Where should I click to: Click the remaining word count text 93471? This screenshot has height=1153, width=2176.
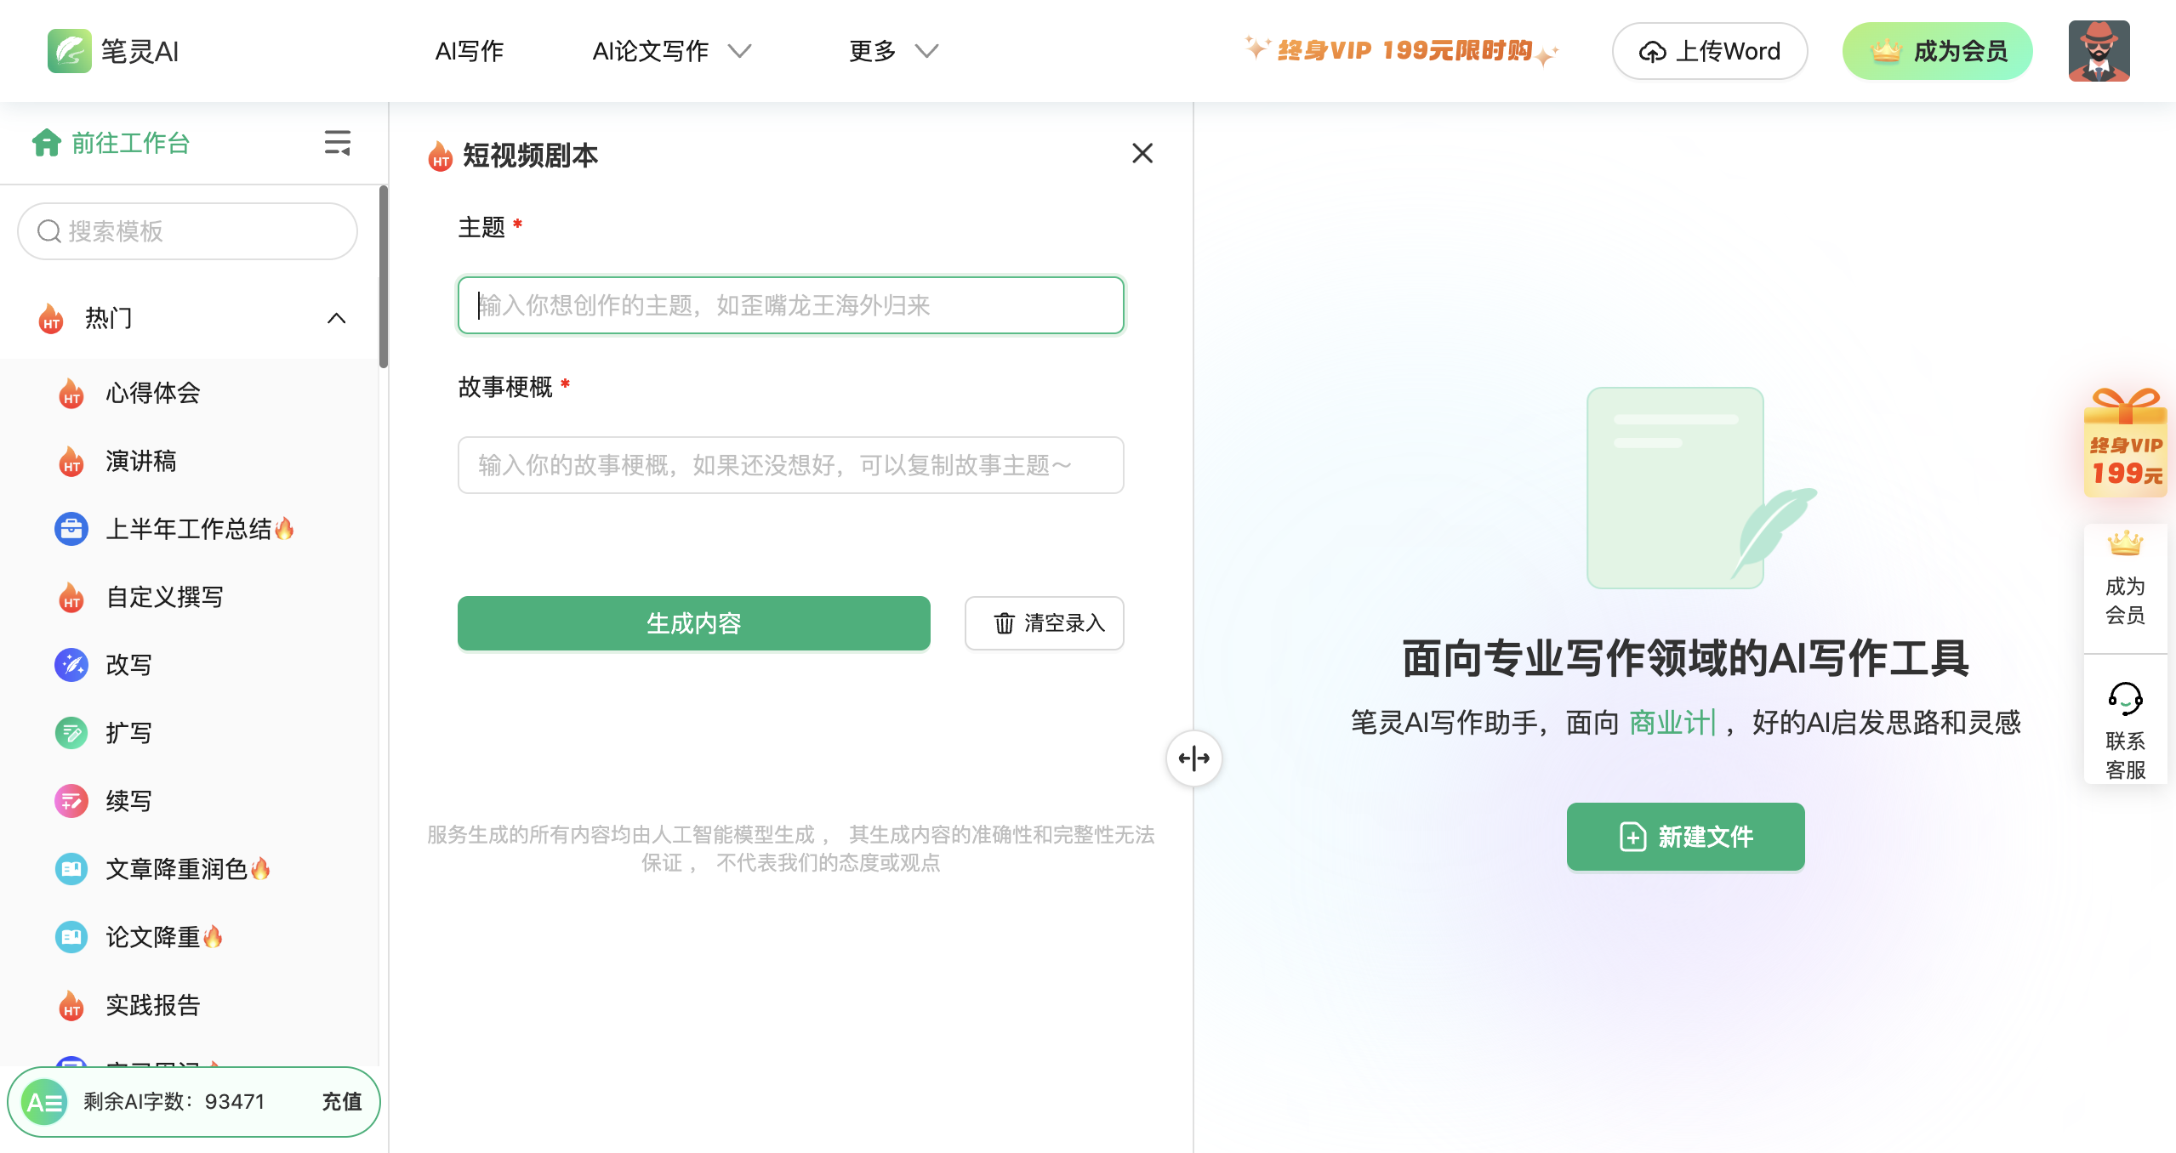pos(235,1102)
